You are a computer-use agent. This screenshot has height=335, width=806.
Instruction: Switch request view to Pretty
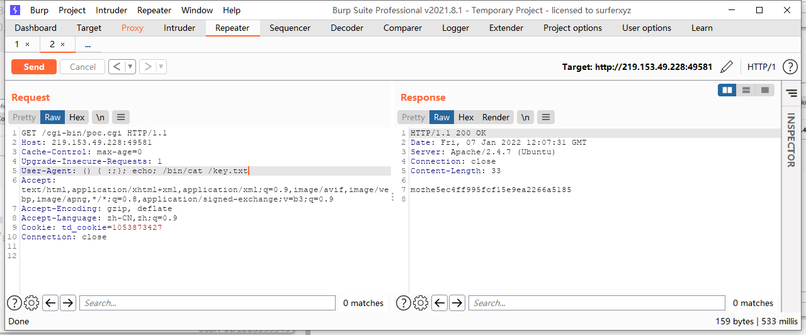25,117
